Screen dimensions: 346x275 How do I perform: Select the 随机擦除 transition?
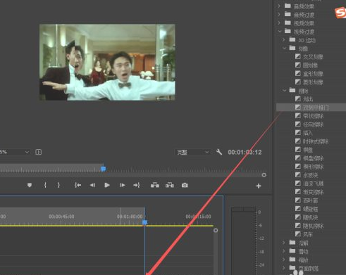313,226
